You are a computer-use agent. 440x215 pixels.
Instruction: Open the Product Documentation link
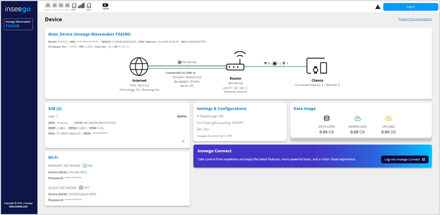pos(415,19)
